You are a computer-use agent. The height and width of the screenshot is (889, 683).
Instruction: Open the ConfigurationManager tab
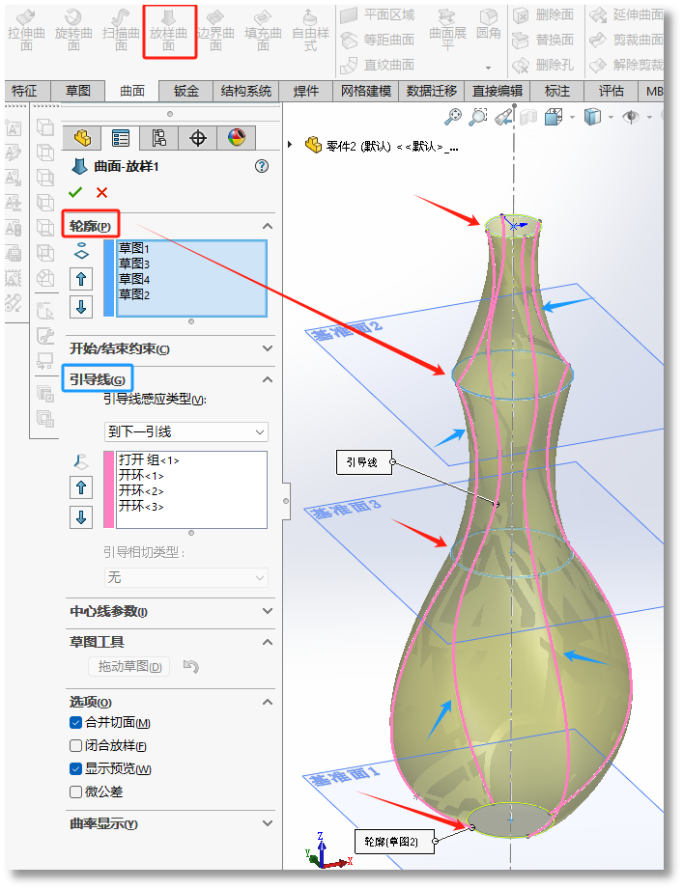(x=158, y=138)
